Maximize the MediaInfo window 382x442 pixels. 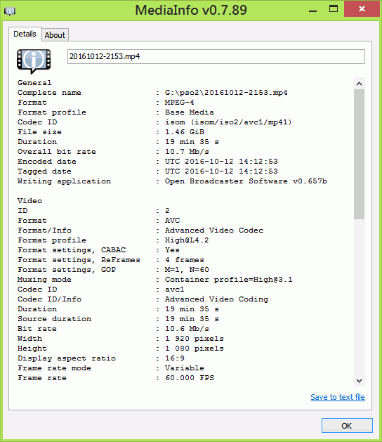point(334,9)
